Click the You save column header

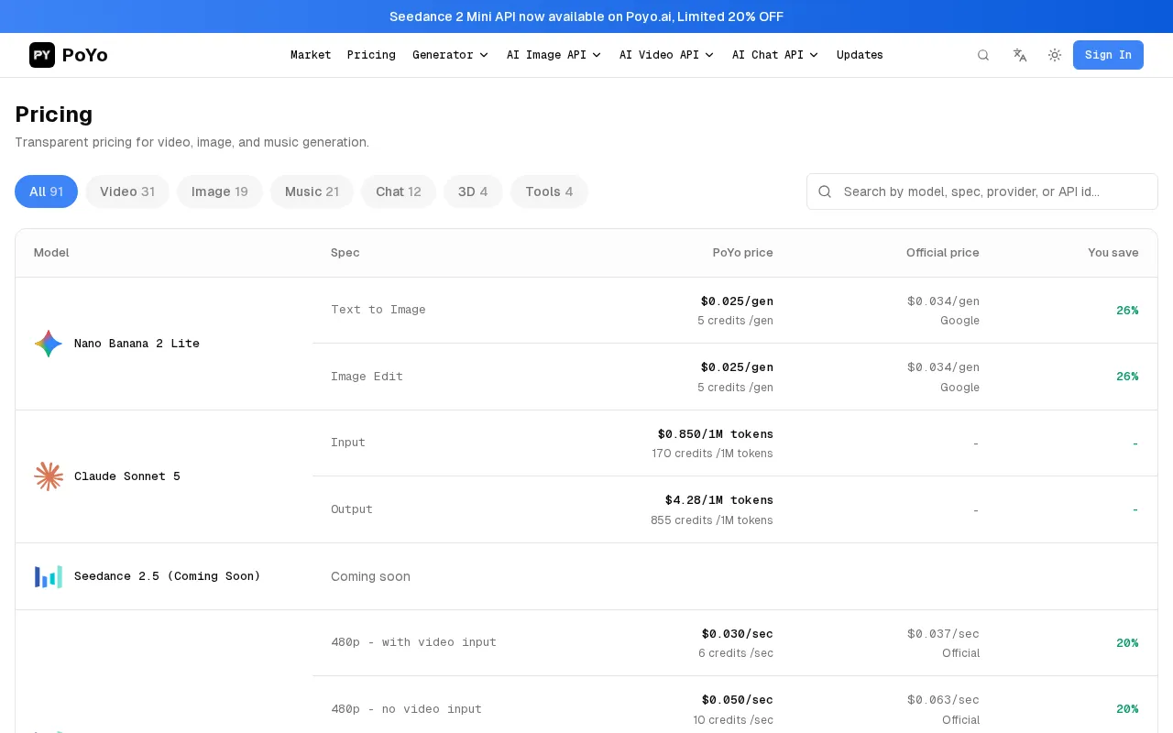coord(1113,253)
